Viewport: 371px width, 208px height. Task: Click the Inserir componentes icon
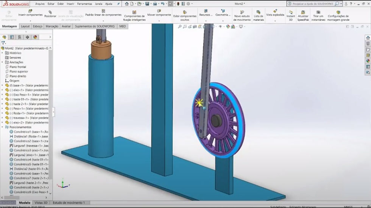[30, 11]
